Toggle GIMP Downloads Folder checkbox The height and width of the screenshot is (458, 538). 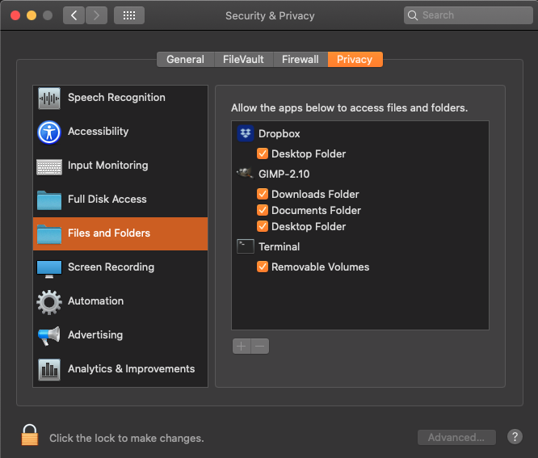[263, 194]
